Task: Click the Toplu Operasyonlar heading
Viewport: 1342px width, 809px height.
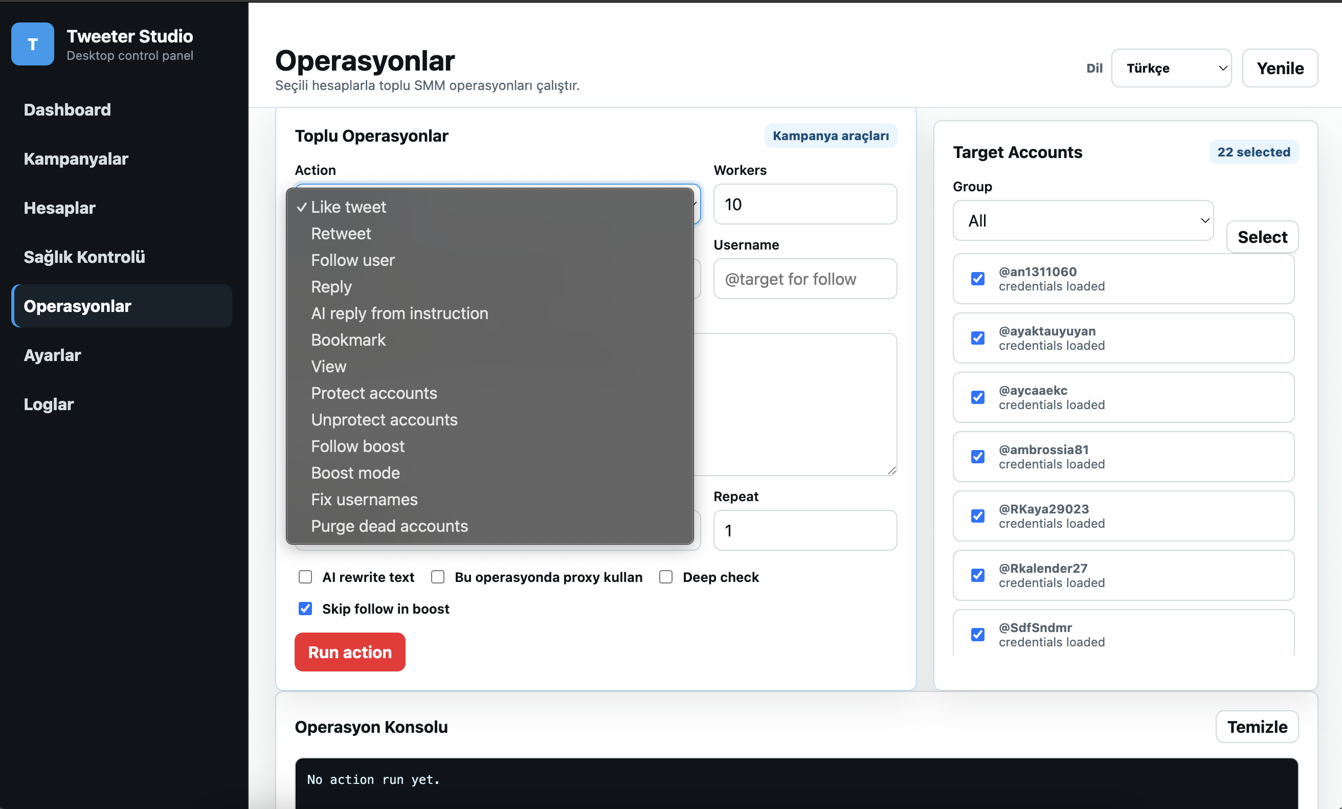Action: click(x=371, y=136)
